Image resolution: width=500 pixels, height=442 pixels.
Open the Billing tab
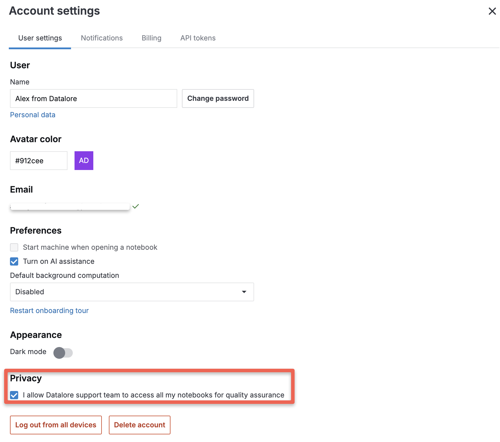[151, 38]
